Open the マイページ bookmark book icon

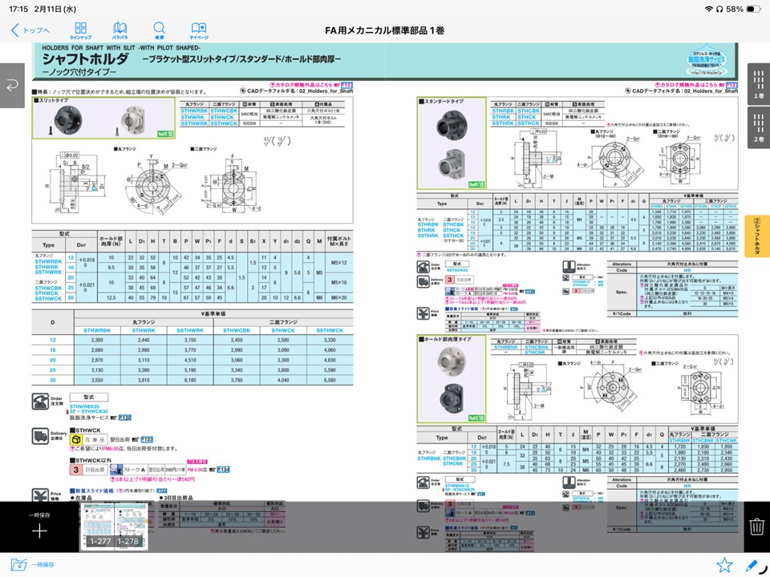(x=199, y=30)
